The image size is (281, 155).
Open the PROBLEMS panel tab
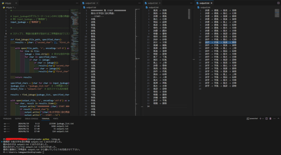(7, 118)
